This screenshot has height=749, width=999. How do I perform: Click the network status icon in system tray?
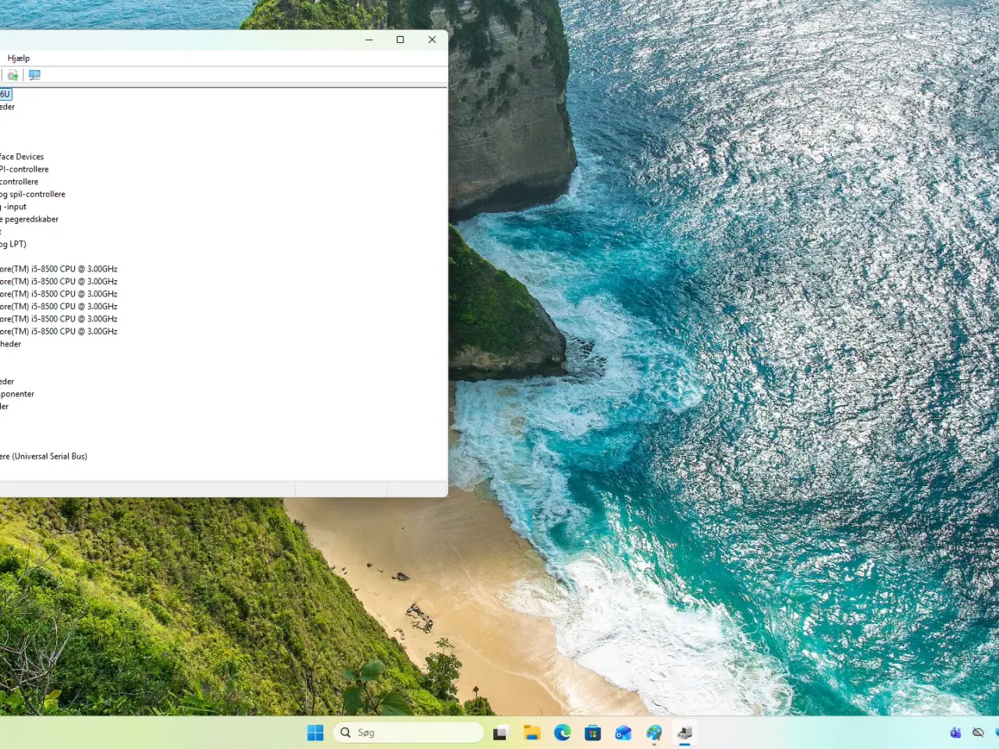(x=979, y=732)
